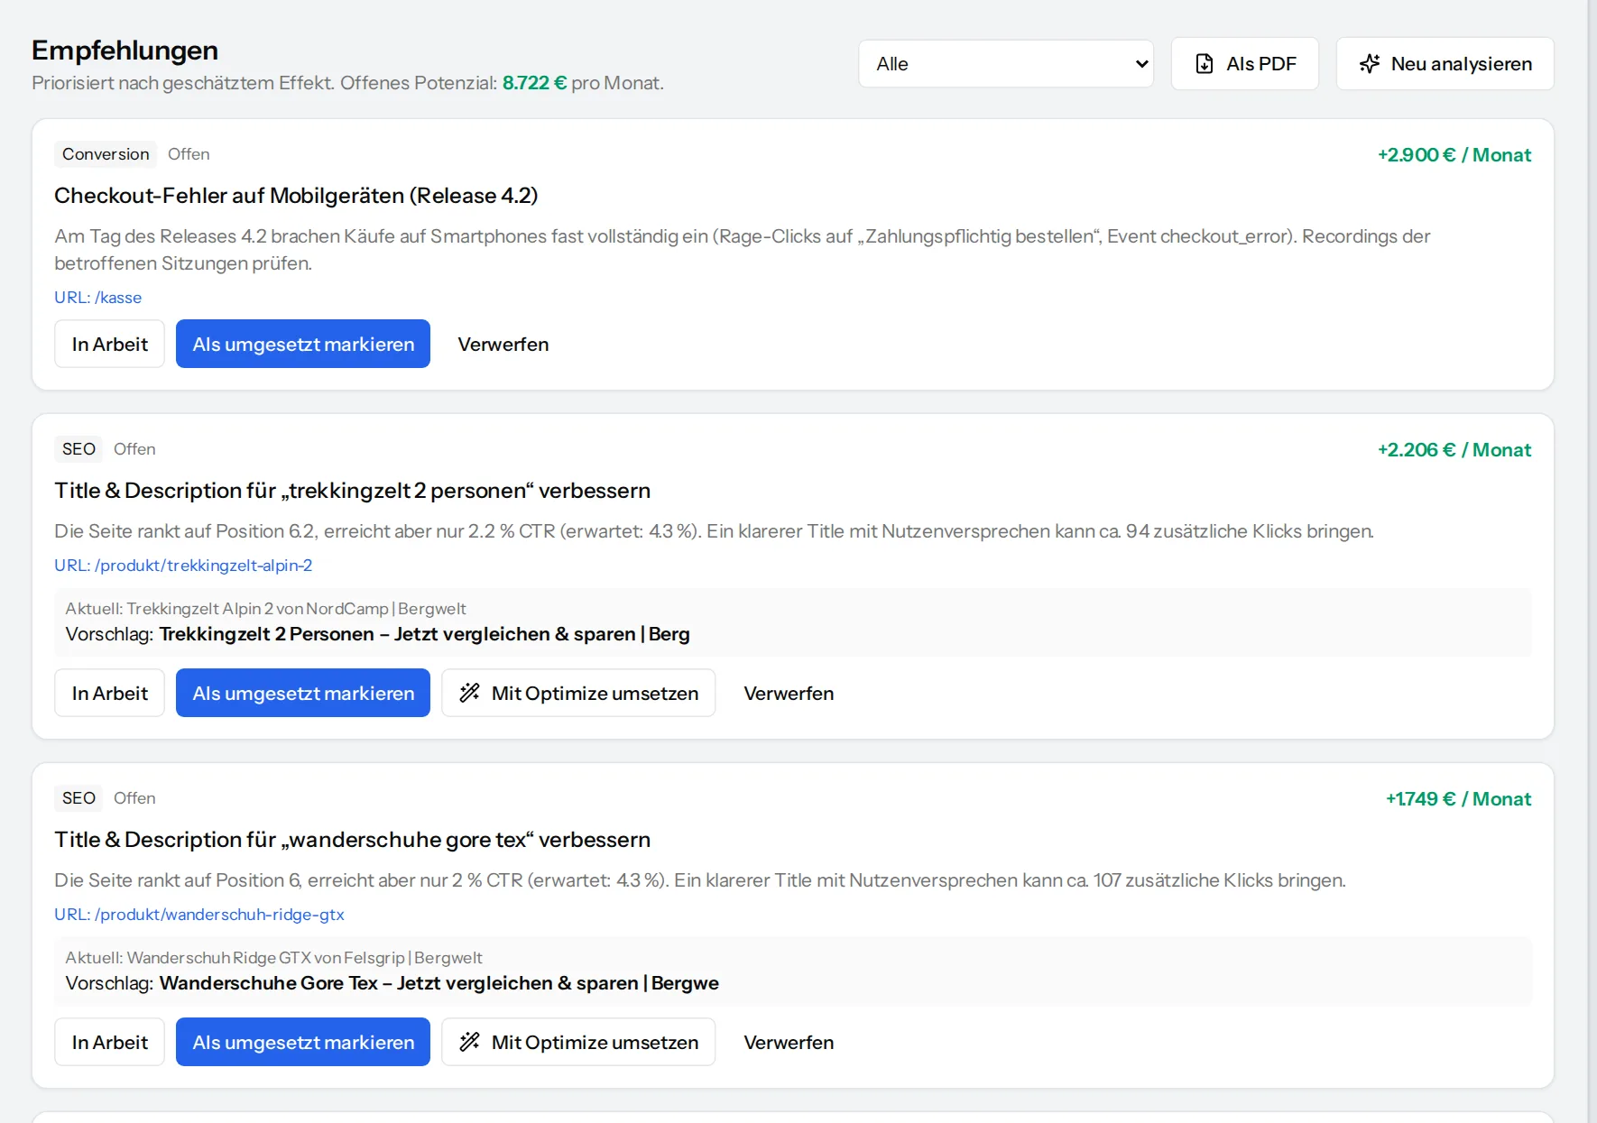Image resolution: width=1597 pixels, height=1123 pixels.
Task: Click the wanderschuhe gore tex recommendation title
Action: click(x=352, y=840)
